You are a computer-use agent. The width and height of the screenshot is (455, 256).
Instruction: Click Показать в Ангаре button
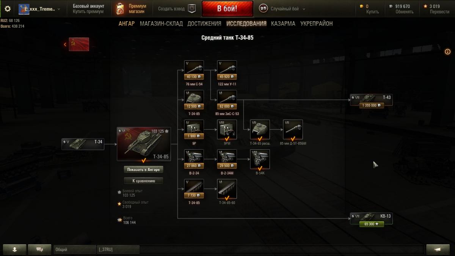(144, 170)
